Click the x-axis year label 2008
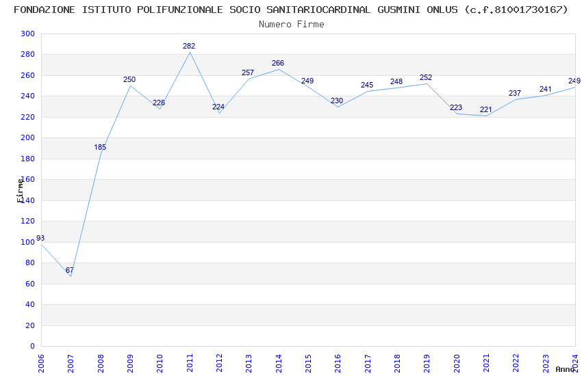The height and width of the screenshot is (376, 582). (x=101, y=364)
